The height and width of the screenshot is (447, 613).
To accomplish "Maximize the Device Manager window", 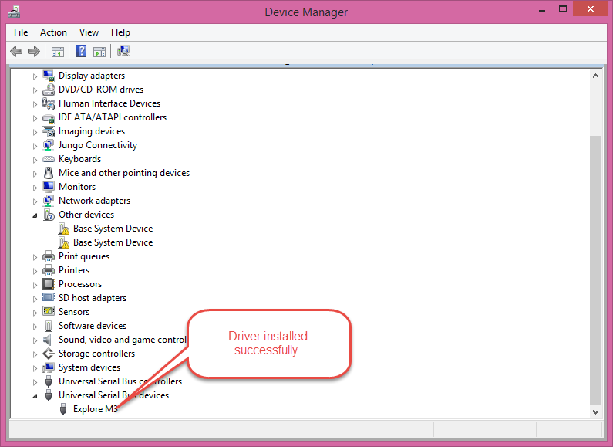I will (x=563, y=9).
